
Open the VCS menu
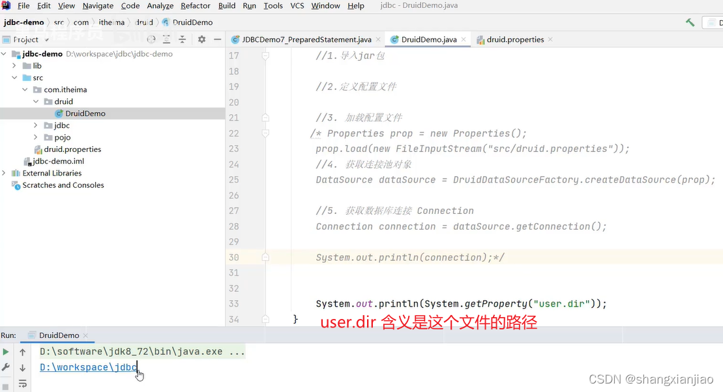click(297, 5)
